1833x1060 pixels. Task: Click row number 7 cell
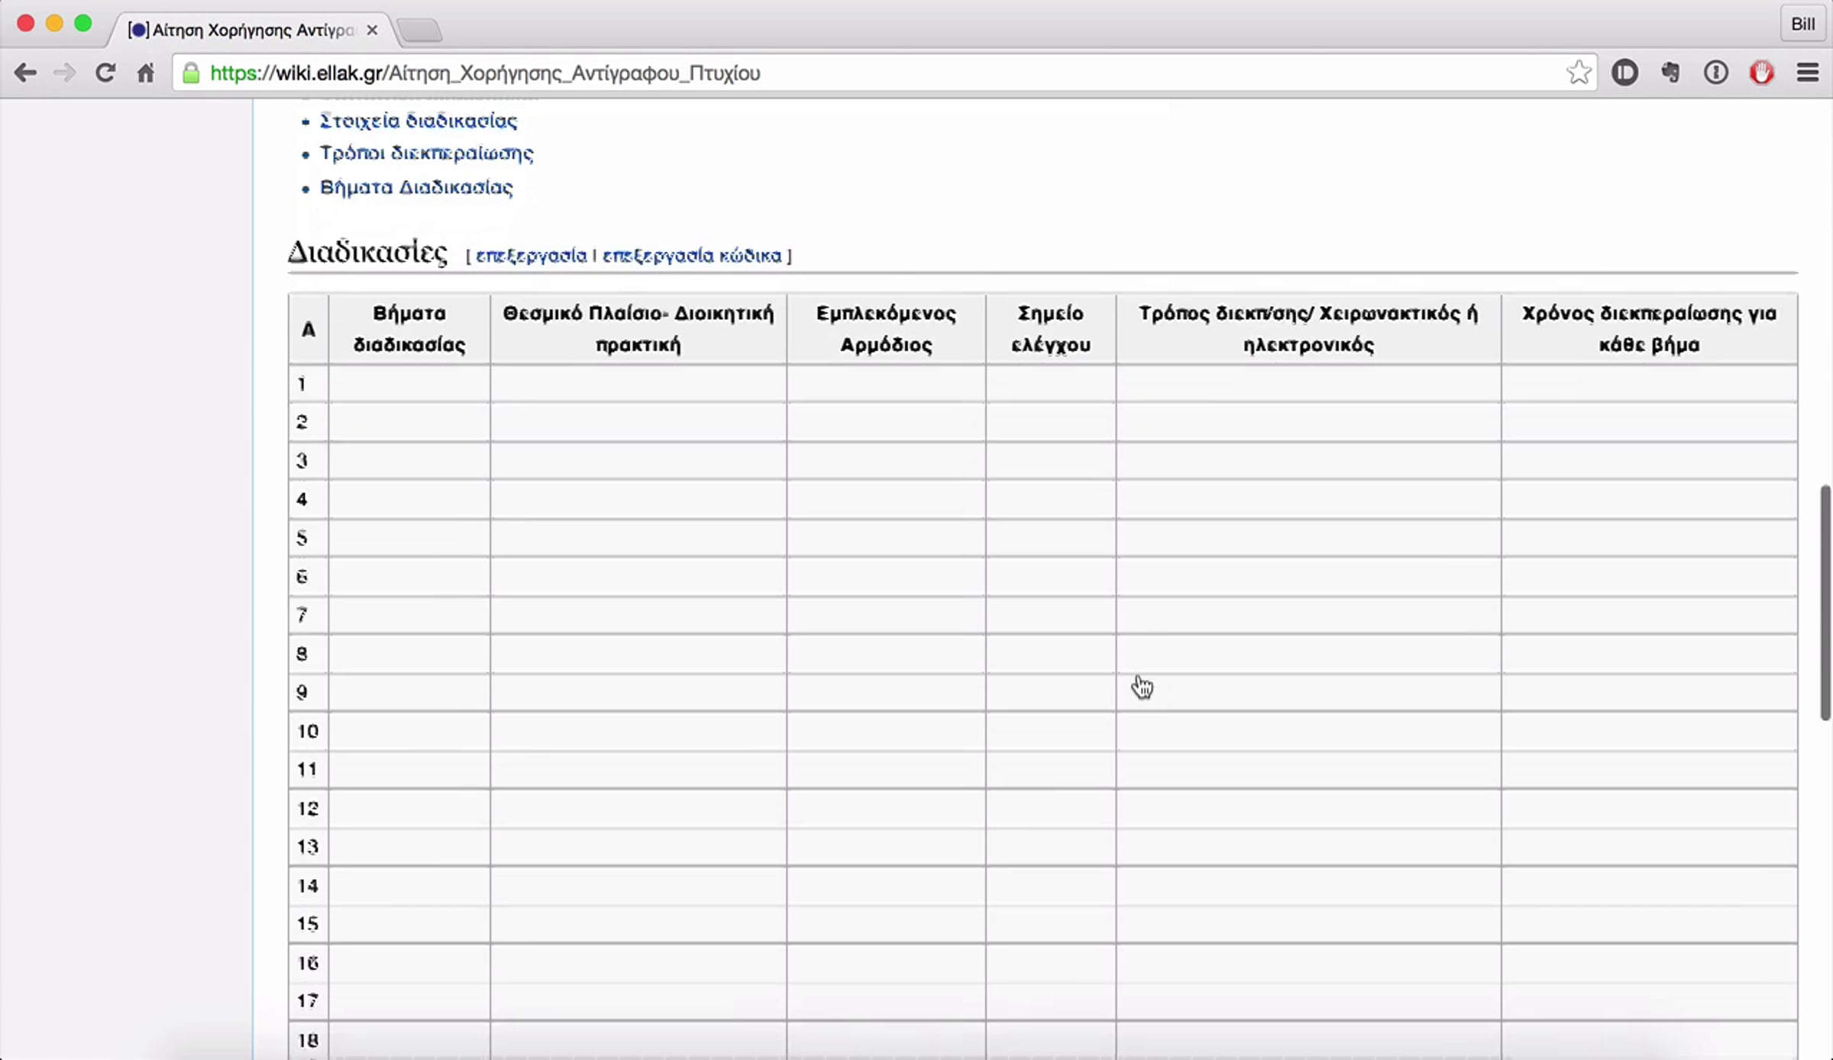(309, 615)
